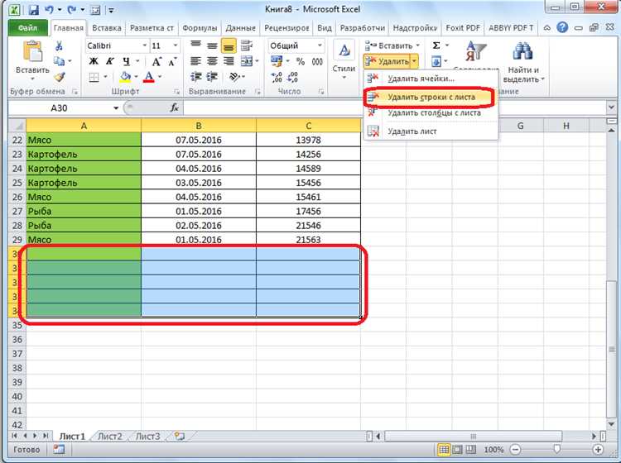Open the Лист2 sheet tab
This screenshot has width=621, height=463.
[109, 436]
